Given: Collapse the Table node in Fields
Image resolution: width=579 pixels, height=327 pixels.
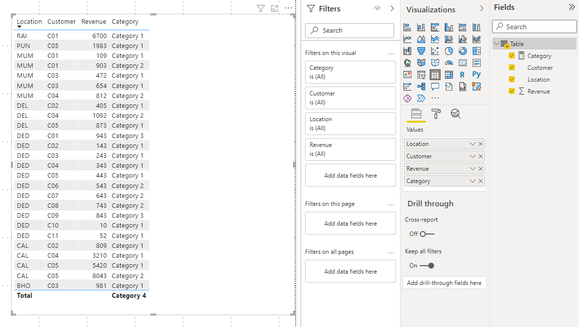Looking at the screenshot, I should [496, 44].
